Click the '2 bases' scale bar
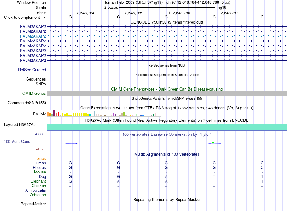 (167, 8)
